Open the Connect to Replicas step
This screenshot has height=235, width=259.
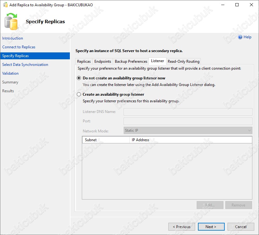tap(19, 47)
